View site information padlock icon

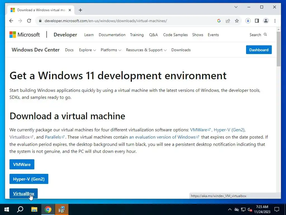click(40, 21)
